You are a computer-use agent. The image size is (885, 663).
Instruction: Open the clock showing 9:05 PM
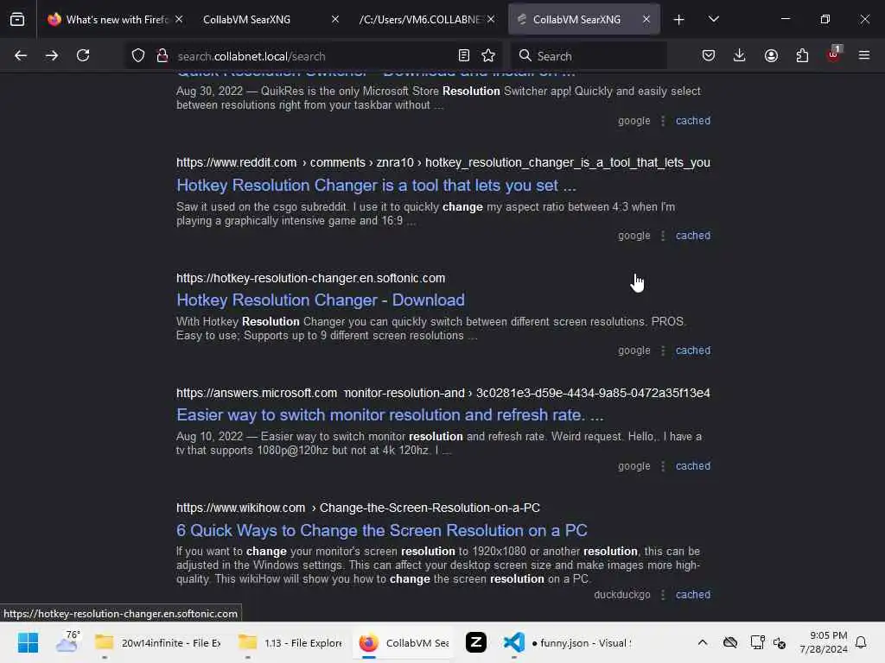click(x=824, y=642)
